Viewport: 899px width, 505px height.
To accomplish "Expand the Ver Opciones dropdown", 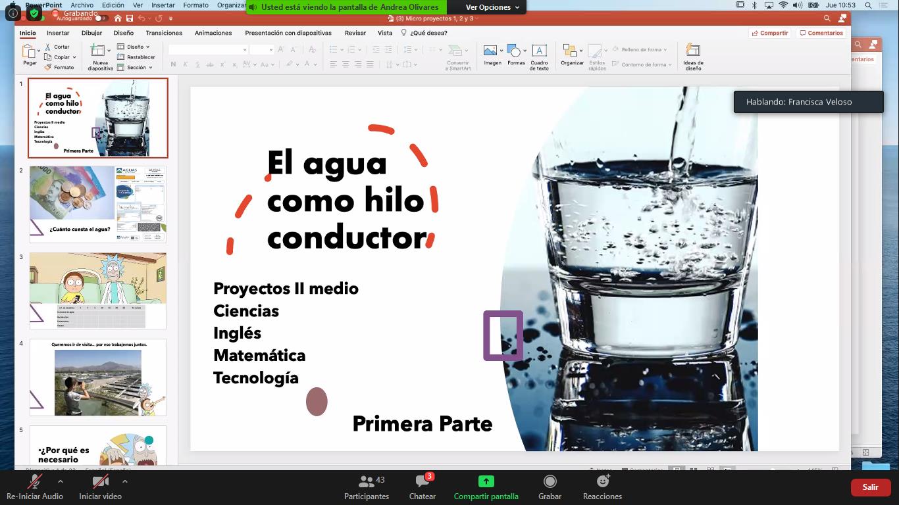I will 492,7.
